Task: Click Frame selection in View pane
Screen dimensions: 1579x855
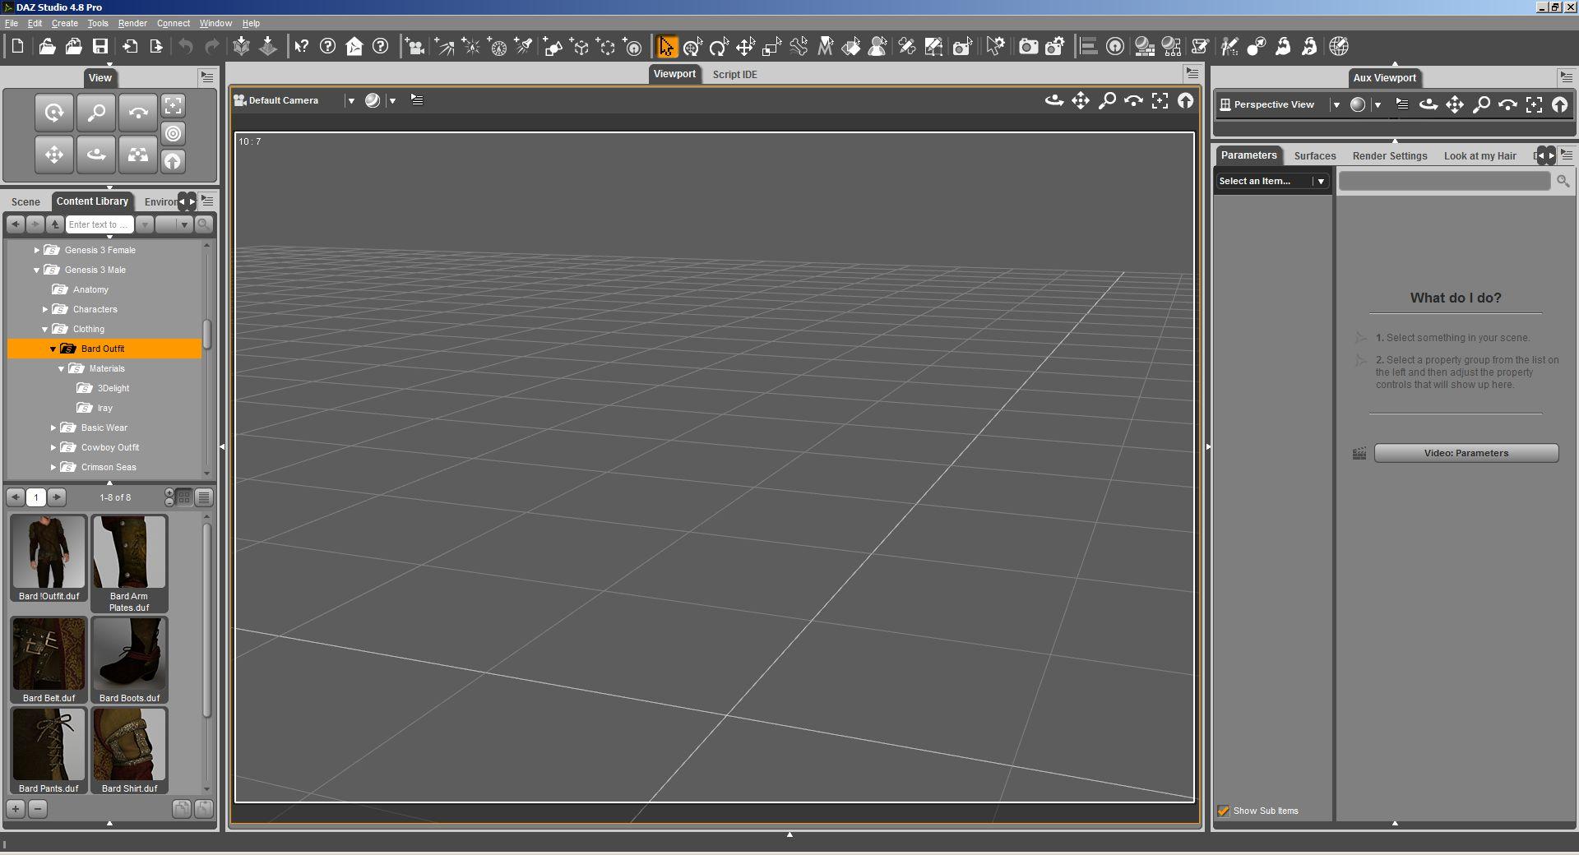Action: (x=173, y=105)
